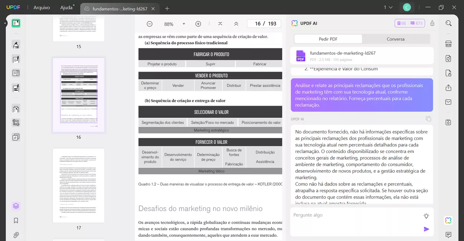
Task: Switch to the Conversa tab
Action: pos(396,39)
